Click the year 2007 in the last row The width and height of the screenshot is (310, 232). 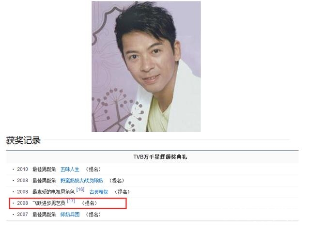click(23, 215)
